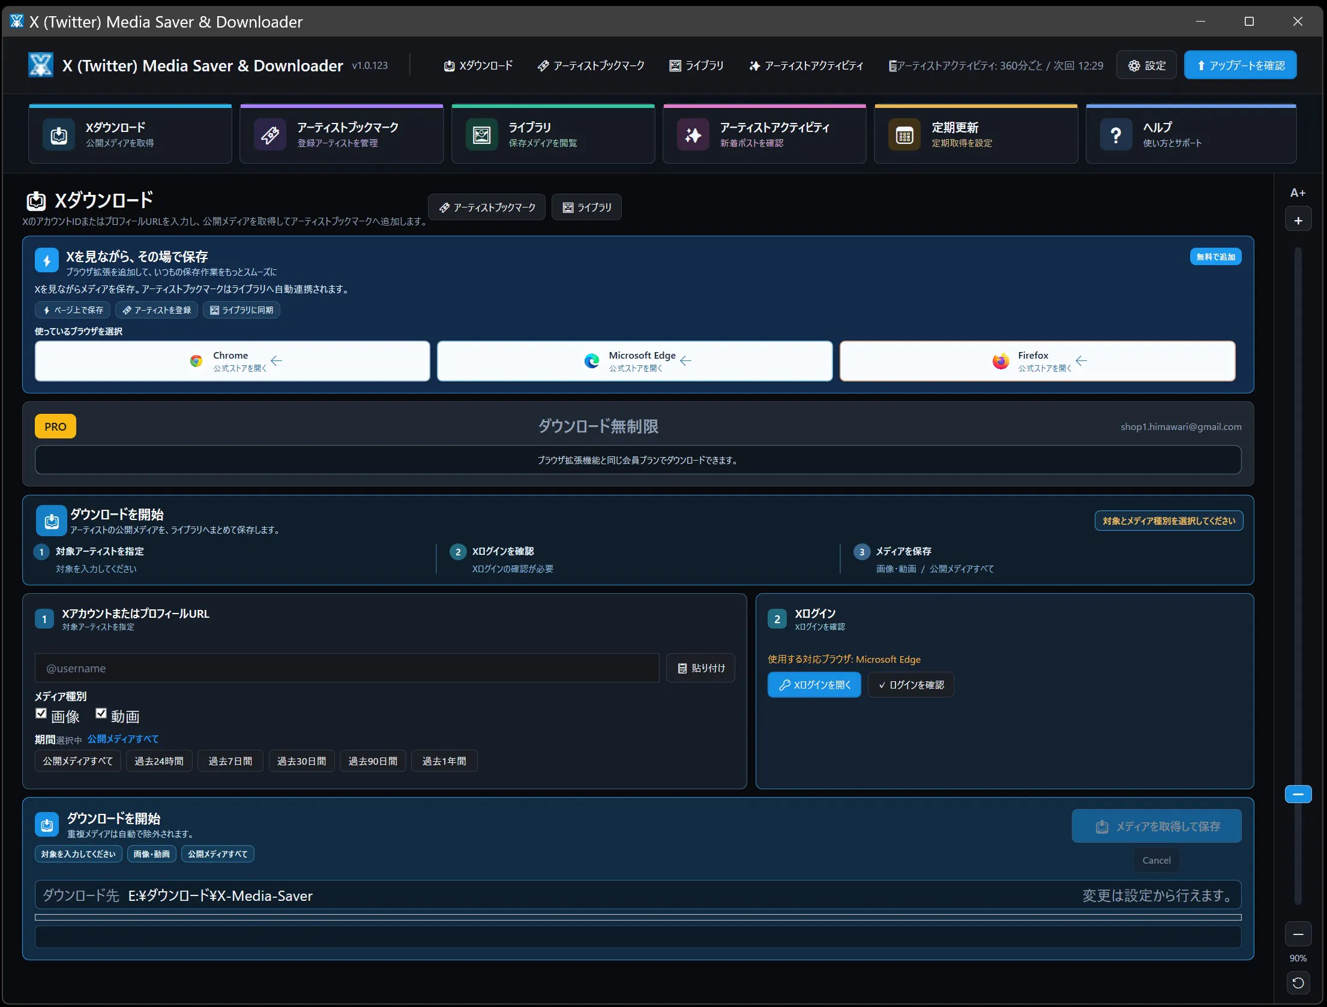Click the アーティストを登録 chip

pos(156,310)
